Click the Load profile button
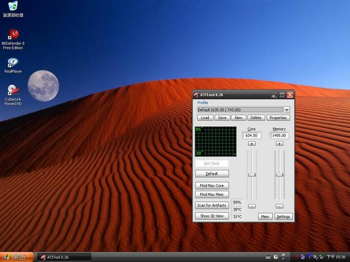The image size is (350, 262). (x=205, y=117)
